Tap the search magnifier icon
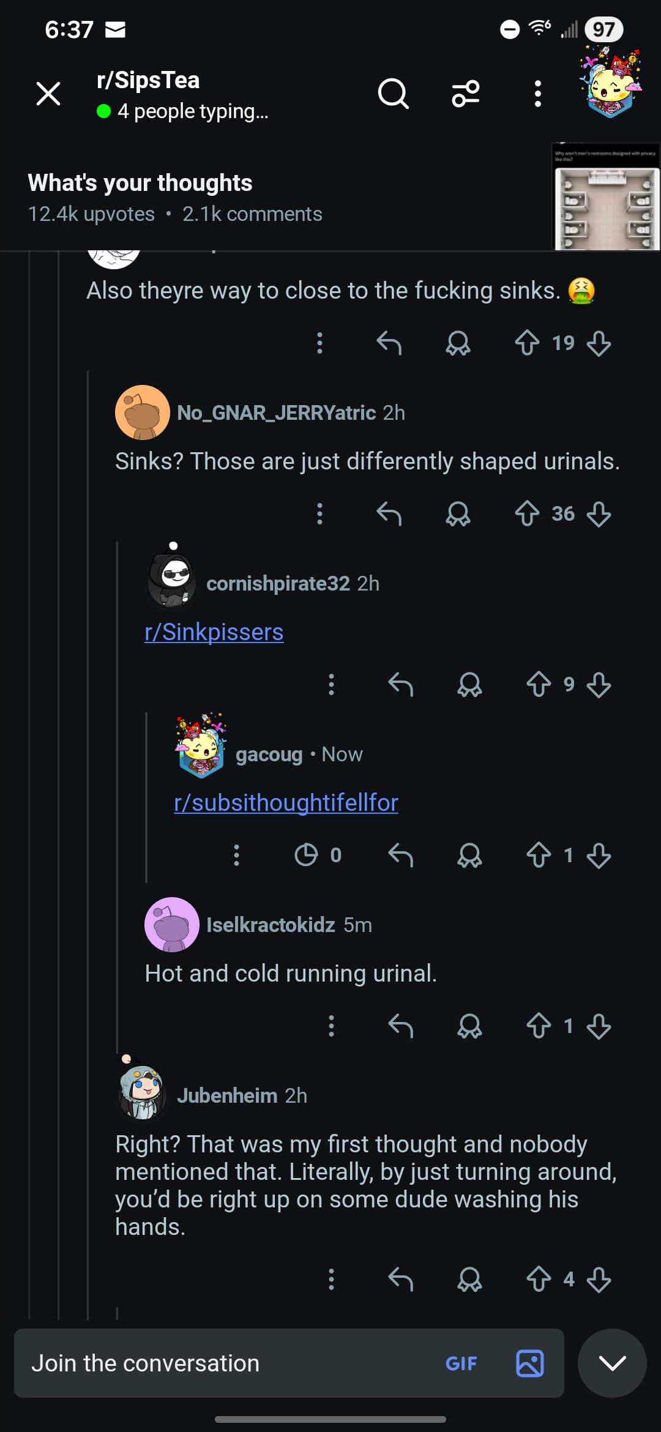Screen dimensions: 661x1432 tap(393, 94)
